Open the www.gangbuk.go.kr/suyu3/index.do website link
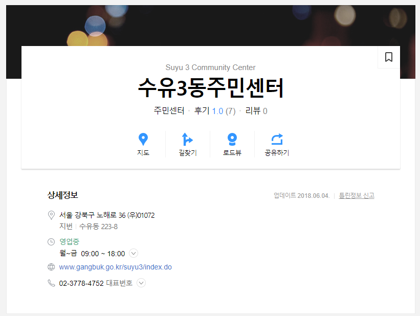The width and height of the screenshot is (420, 316). pos(115,267)
